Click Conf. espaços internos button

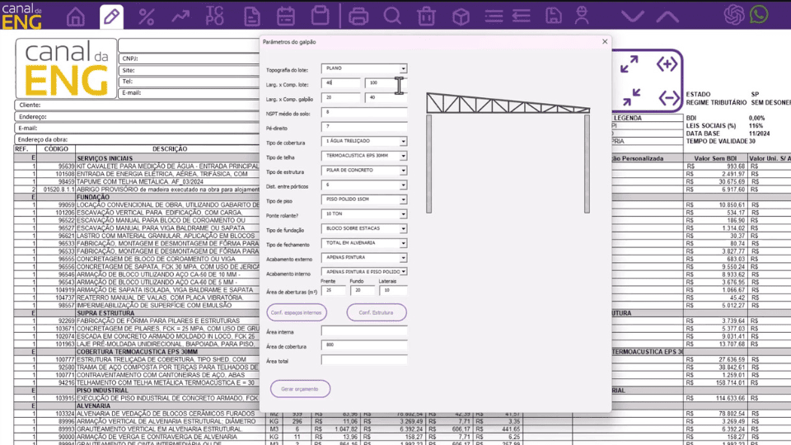tap(297, 312)
